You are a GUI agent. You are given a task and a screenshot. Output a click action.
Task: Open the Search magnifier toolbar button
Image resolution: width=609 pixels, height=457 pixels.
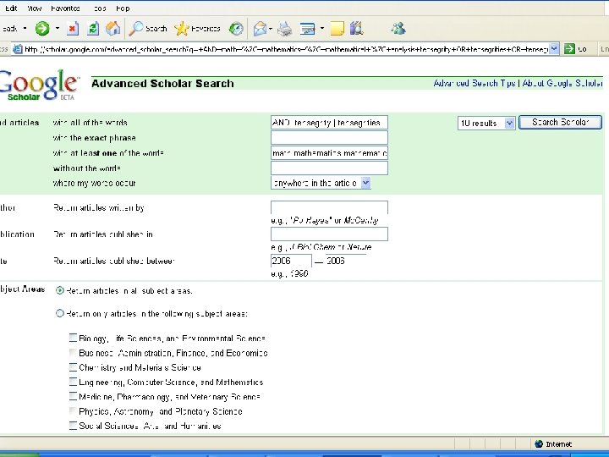point(147,29)
